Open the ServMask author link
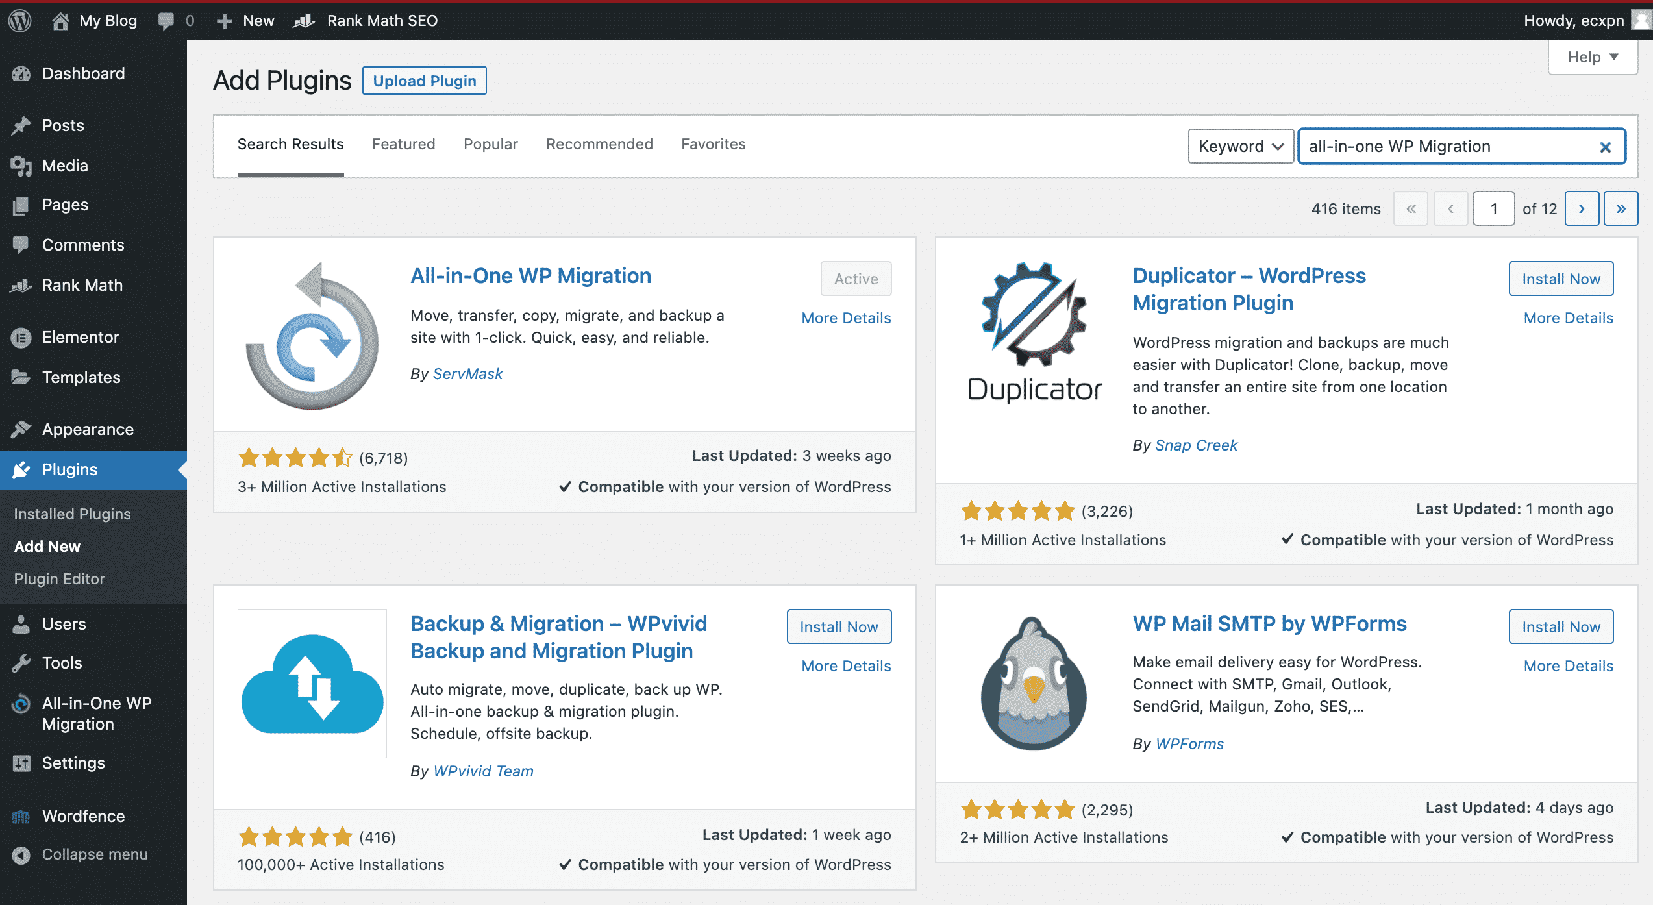 coord(467,374)
